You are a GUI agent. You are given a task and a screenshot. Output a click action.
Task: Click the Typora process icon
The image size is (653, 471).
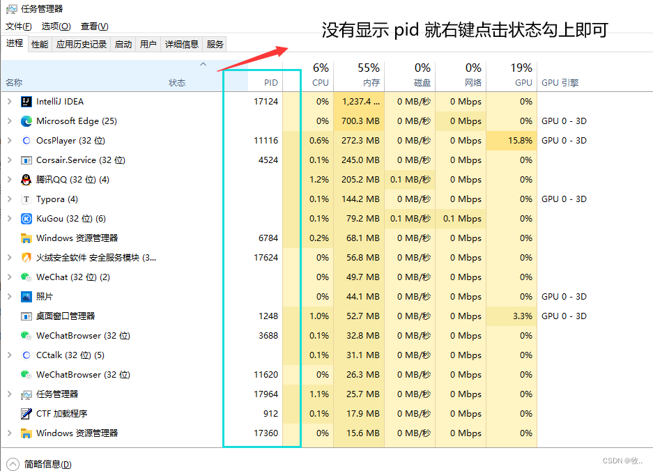[26, 199]
